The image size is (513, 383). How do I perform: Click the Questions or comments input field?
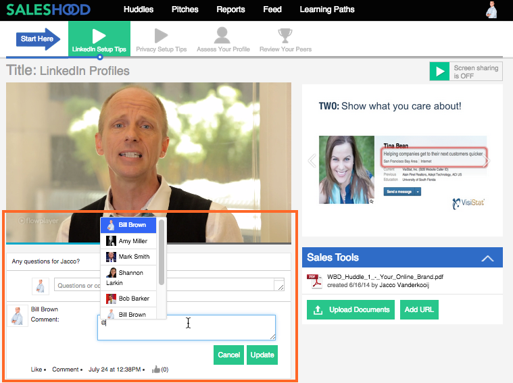click(169, 285)
